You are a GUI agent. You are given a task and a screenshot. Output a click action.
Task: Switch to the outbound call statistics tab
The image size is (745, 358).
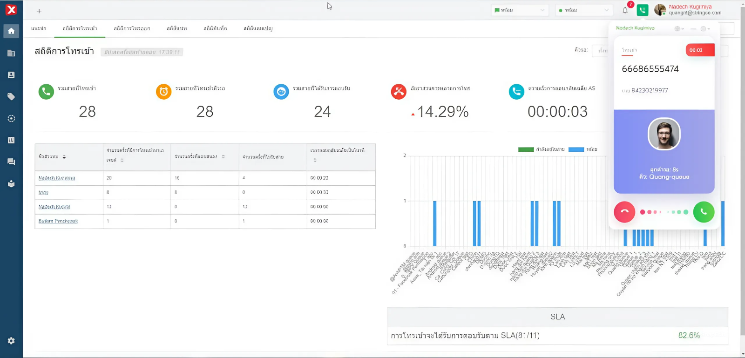click(x=132, y=28)
